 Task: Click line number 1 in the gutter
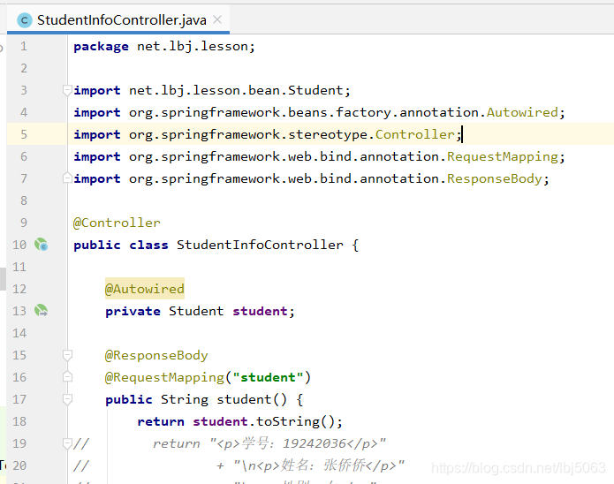tap(24, 46)
